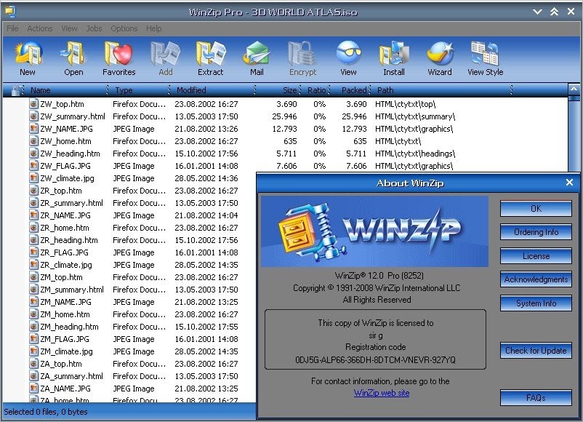Click the image icon of ZW_NAME.JPG
The height and width of the screenshot is (422, 583).
click(x=34, y=129)
